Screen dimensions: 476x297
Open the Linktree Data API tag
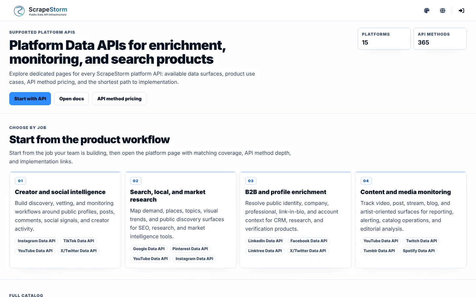coord(265,251)
